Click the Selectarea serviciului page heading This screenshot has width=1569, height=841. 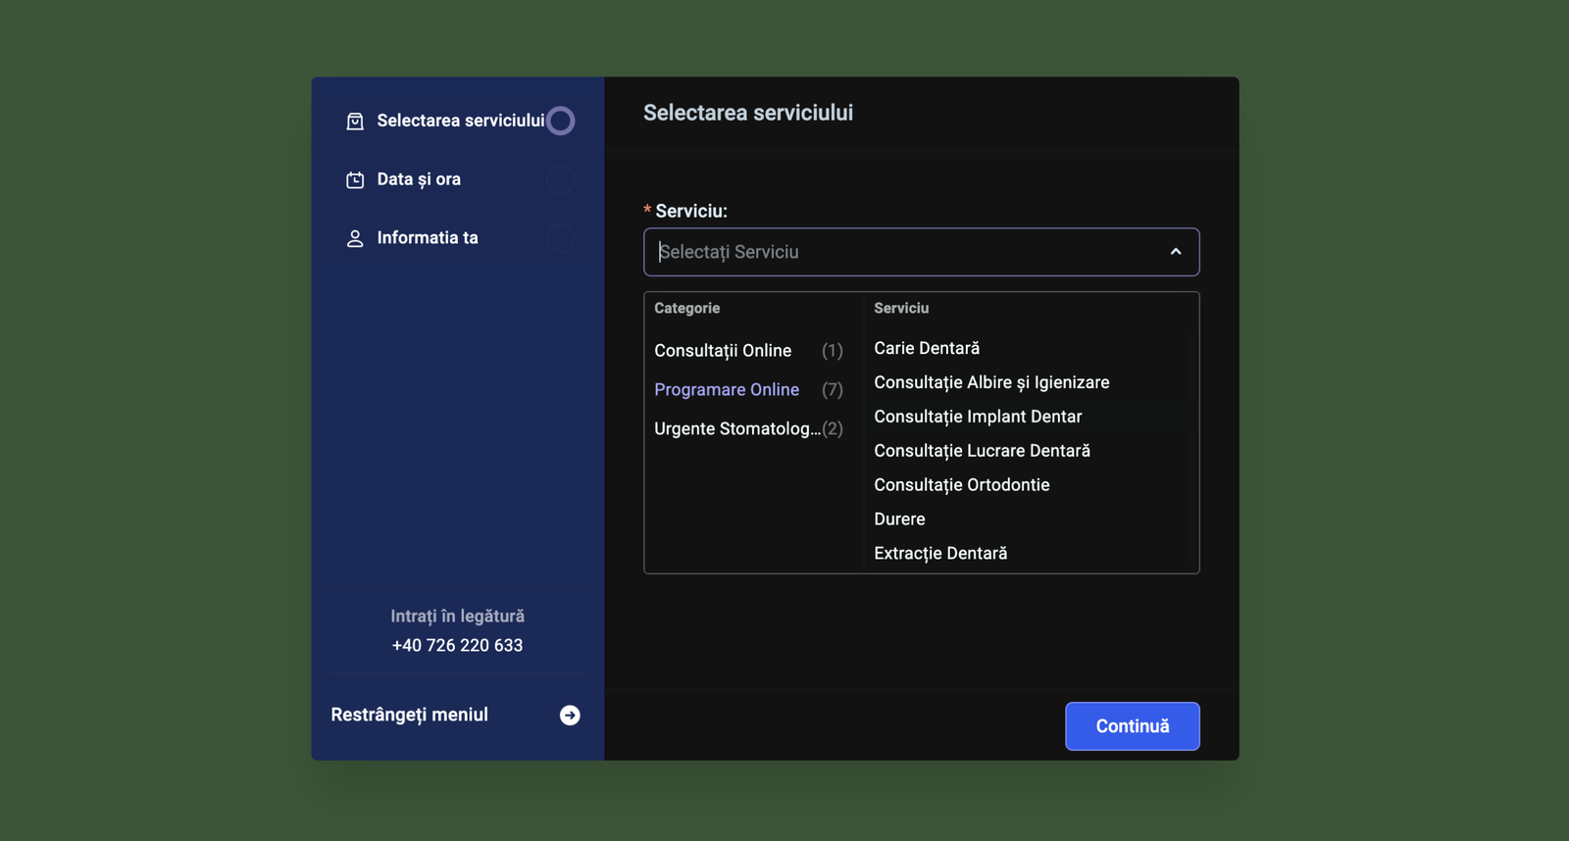(x=748, y=113)
